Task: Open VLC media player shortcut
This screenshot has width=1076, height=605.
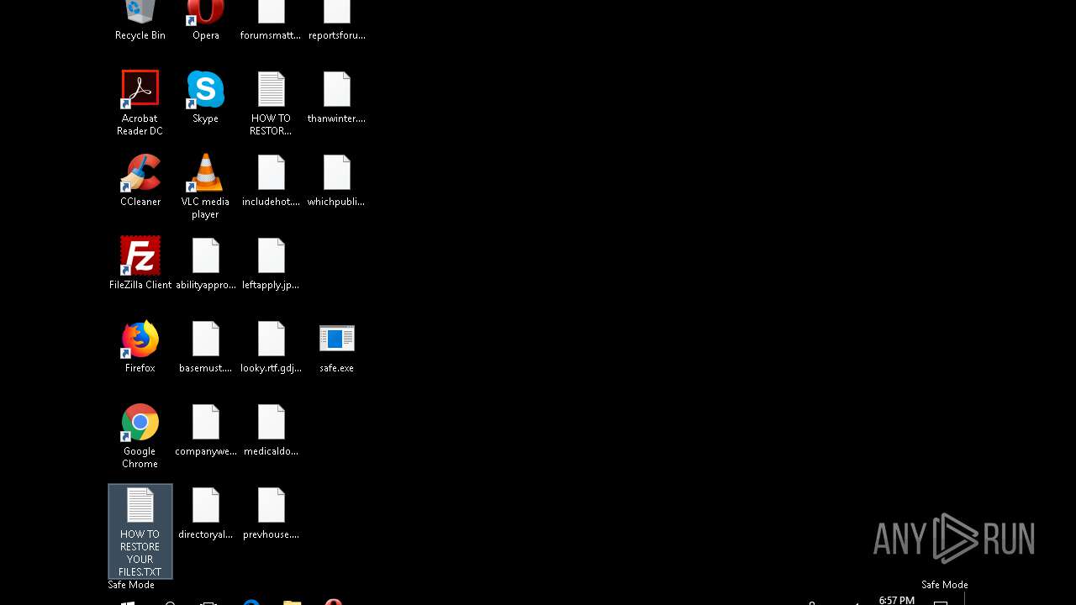Action: [x=206, y=187]
